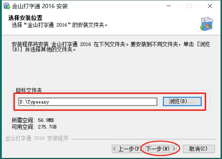
Task: Click the right arrow on next button
Action: [174, 149]
